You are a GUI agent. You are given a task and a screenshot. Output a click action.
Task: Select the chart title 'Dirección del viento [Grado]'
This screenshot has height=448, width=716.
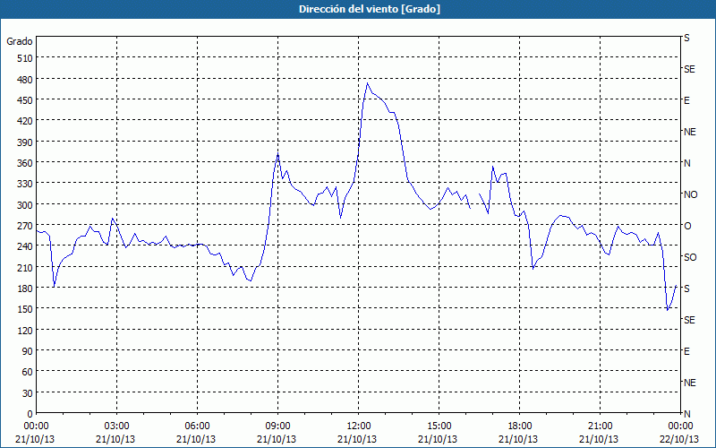point(370,9)
